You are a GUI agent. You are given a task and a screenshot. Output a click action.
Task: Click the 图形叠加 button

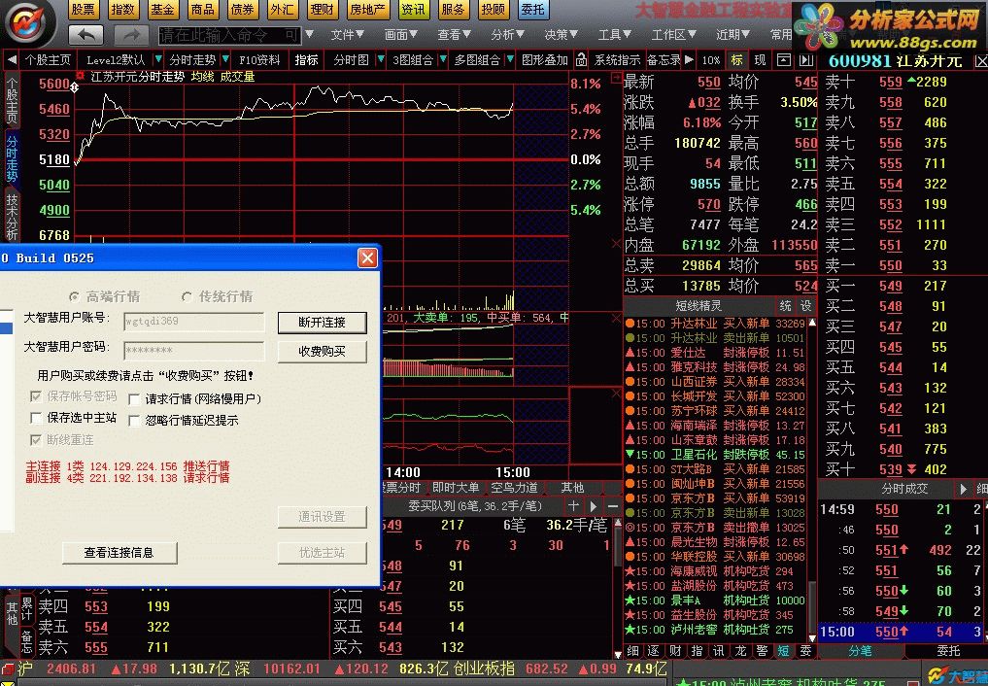tap(545, 60)
